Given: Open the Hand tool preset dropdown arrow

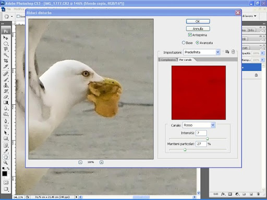Looking at the screenshot, I should 12,17.
